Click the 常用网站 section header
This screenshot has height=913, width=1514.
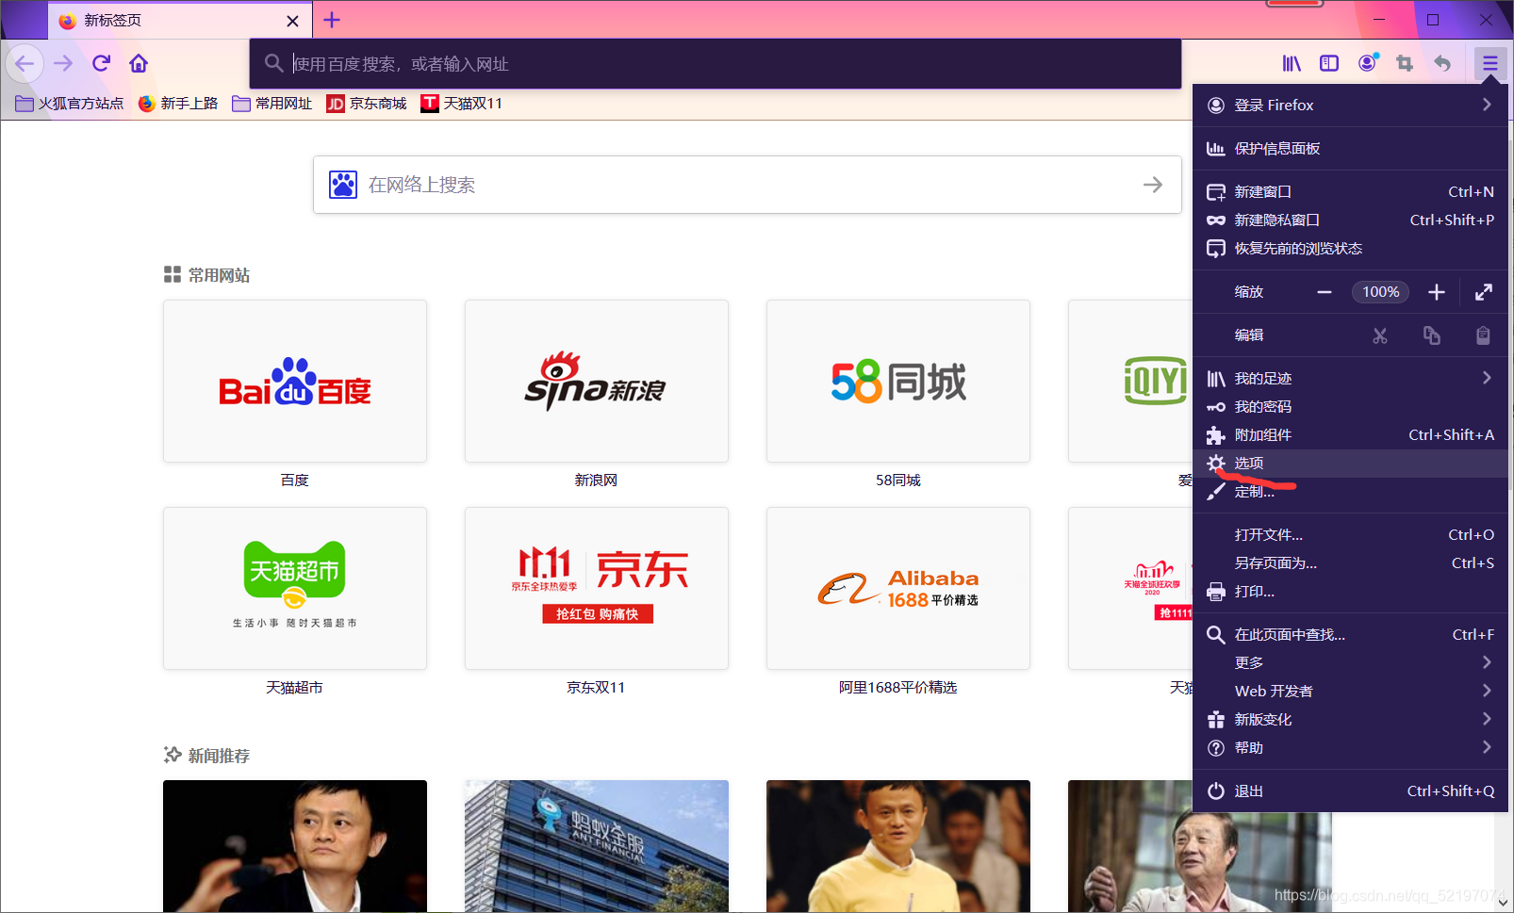pos(207,275)
